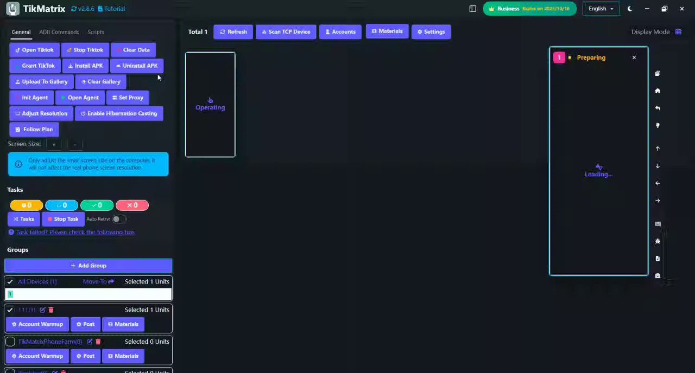Open the Settings button
This screenshot has width=695, height=373.
coord(431,32)
